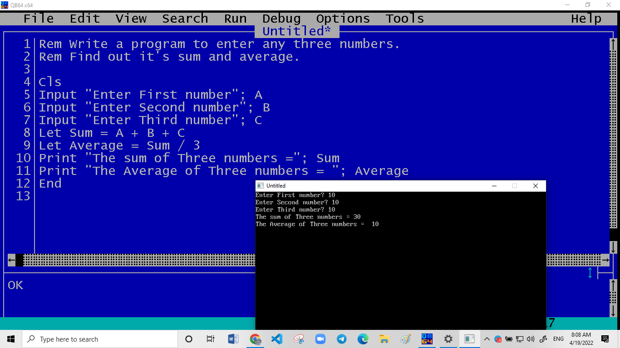
Task: Close the Untitled output window
Action: click(536, 186)
